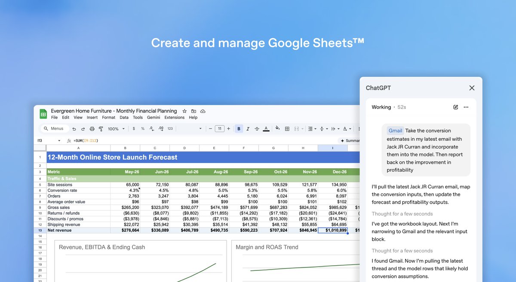Image resolution: width=516 pixels, height=282 pixels.
Task: Redo the last action
Action: 83,129
